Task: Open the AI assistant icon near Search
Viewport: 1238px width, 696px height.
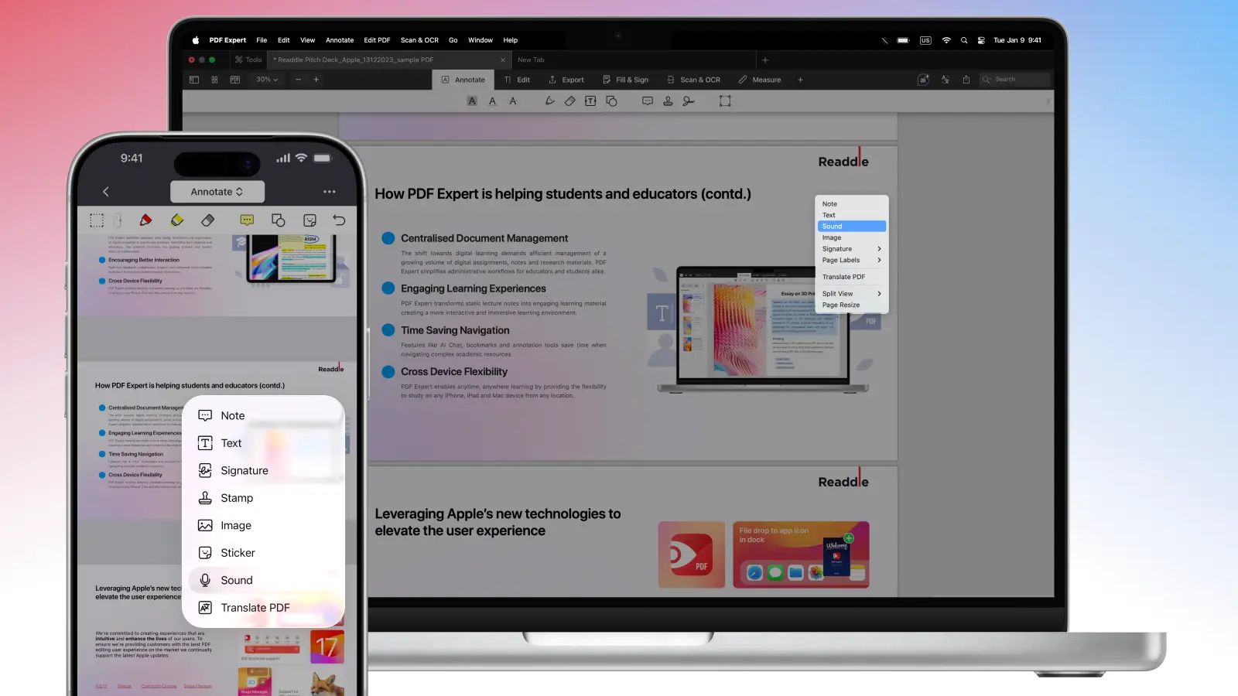Action: pyautogui.click(x=923, y=80)
